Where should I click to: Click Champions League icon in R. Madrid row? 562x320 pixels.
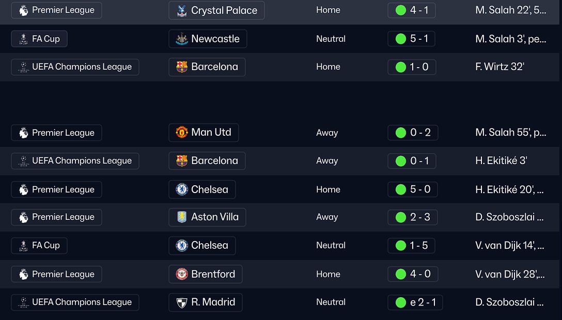tap(24, 302)
